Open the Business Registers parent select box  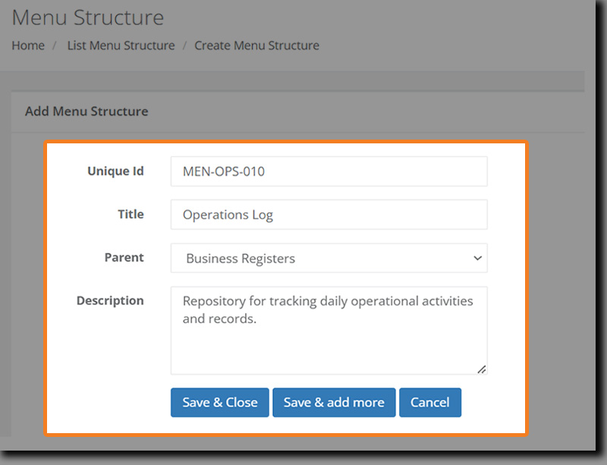pyautogui.click(x=329, y=258)
